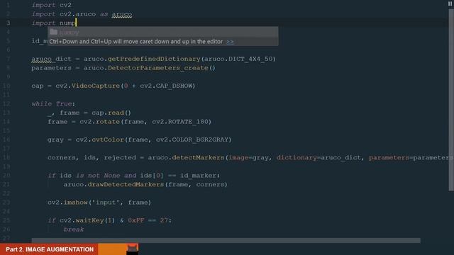Image resolution: width=454 pixels, height=255 pixels.
Task: Click 'cvtColor' on line 16
Action: tap(108, 140)
